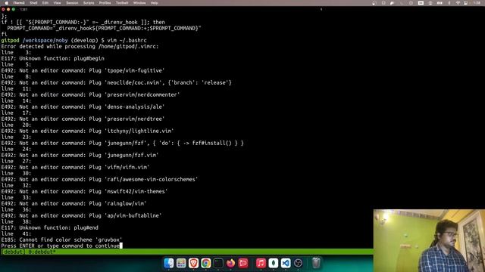Click the 'vim ~/.bashrc' command text
The width and height of the screenshot is (485, 272).
pyautogui.click(x=127, y=40)
